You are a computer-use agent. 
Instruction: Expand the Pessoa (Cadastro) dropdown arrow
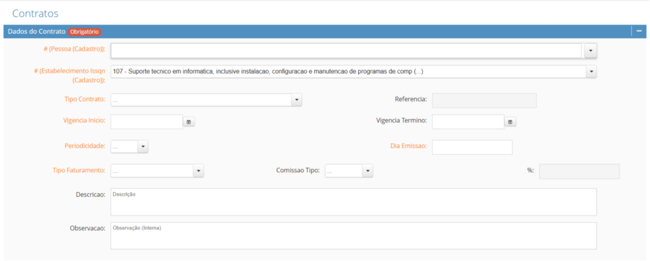591,51
